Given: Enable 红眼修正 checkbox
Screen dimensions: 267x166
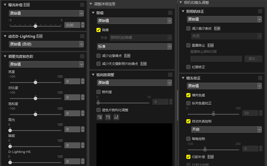Looking at the screenshot, I should click(x=188, y=67).
